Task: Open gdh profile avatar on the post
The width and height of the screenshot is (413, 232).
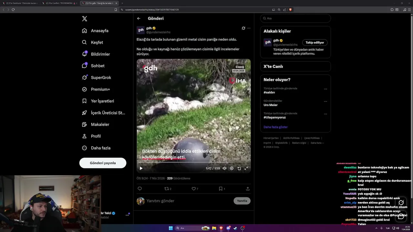Action: [141, 30]
